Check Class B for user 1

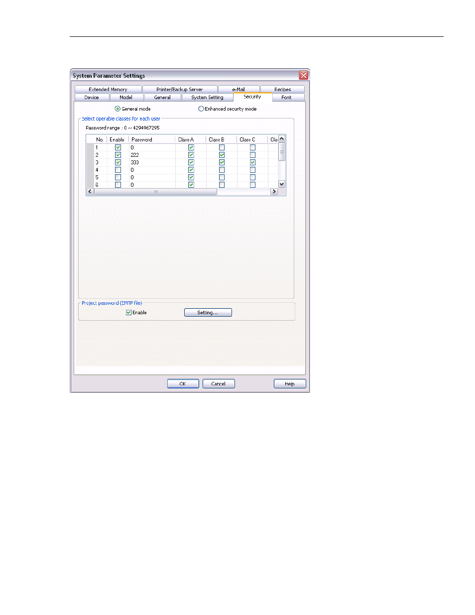tap(222, 147)
